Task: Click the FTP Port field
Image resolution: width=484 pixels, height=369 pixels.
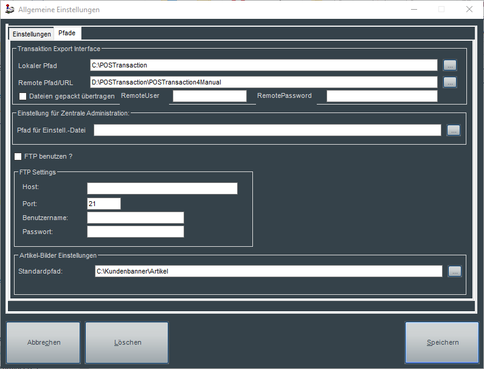Action: pos(104,204)
